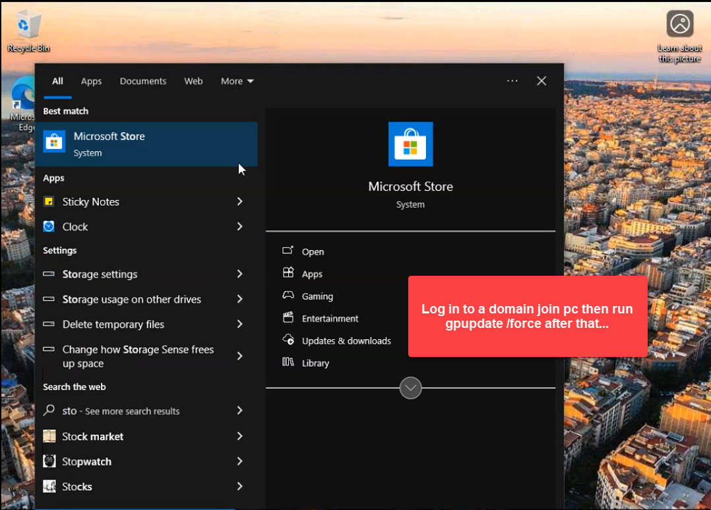Click the Open action icon
The width and height of the screenshot is (711, 510).
coord(288,251)
